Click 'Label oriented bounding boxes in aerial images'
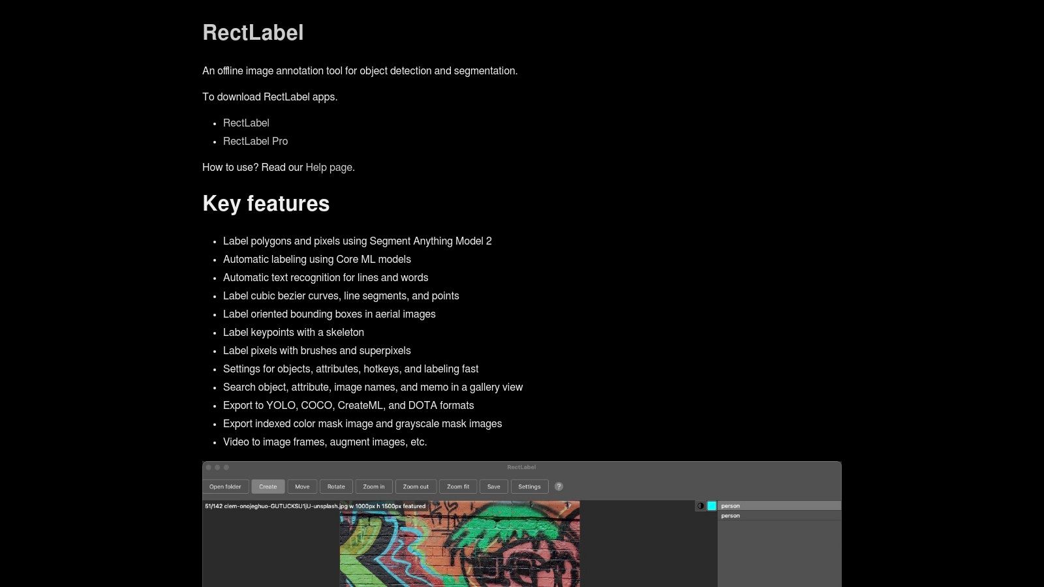 pos(330,314)
